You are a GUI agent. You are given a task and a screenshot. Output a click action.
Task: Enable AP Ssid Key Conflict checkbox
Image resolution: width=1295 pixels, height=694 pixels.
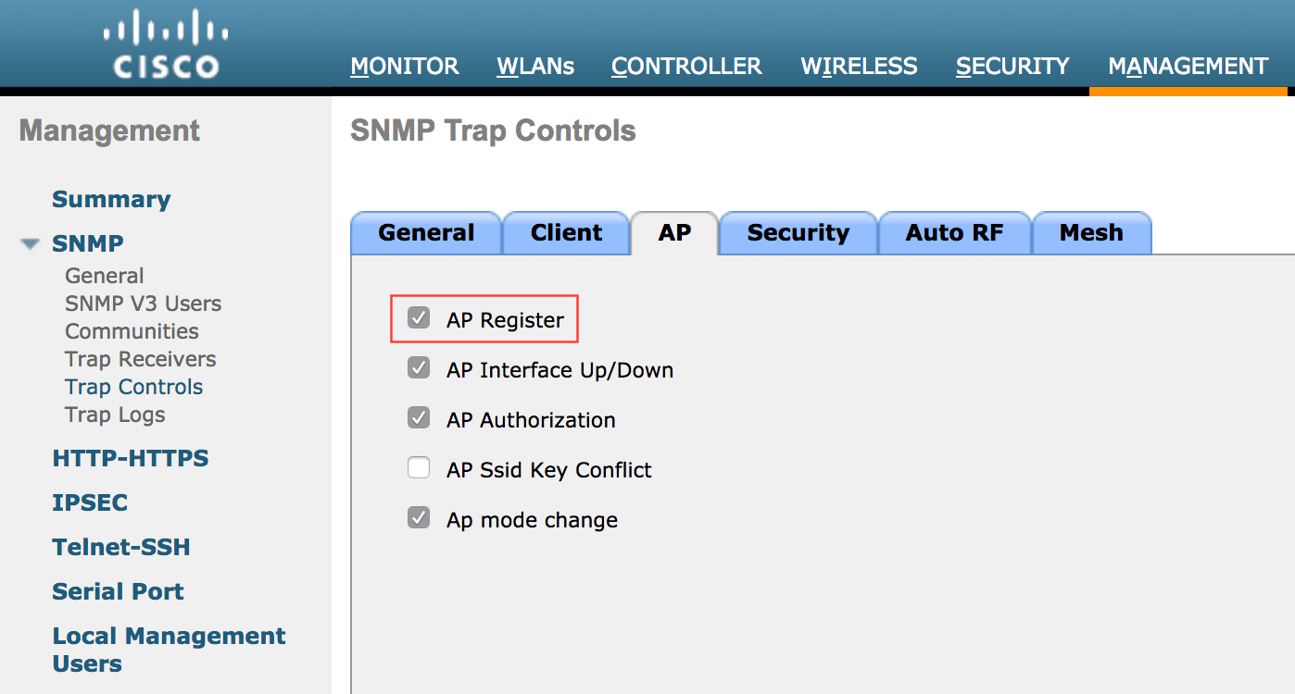(419, 469)
